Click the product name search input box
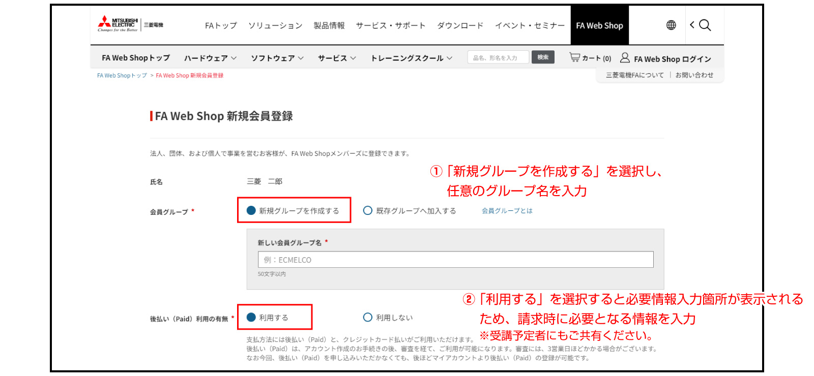 (498, 57)
